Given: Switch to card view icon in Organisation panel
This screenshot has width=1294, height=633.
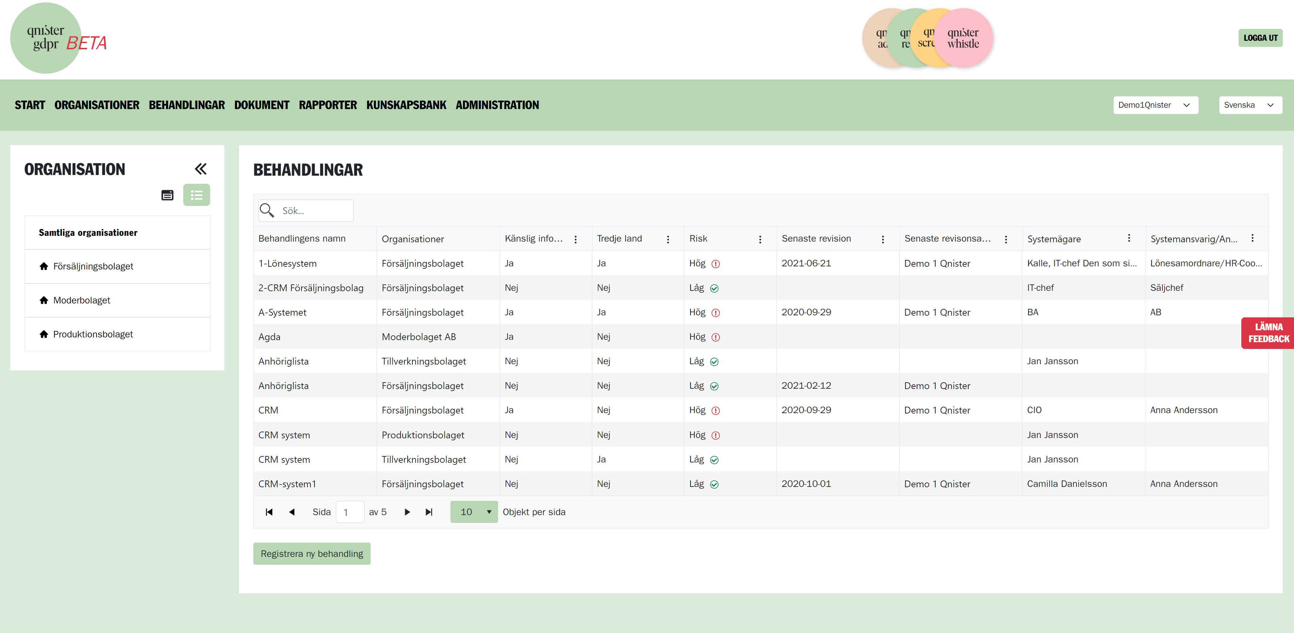Looking at the screenshot, I should (x=167, y=195).
